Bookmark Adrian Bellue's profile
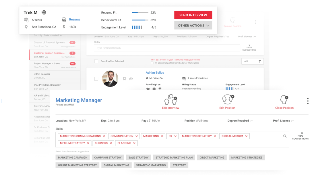The image size is (316, 175). click(124, 79)
